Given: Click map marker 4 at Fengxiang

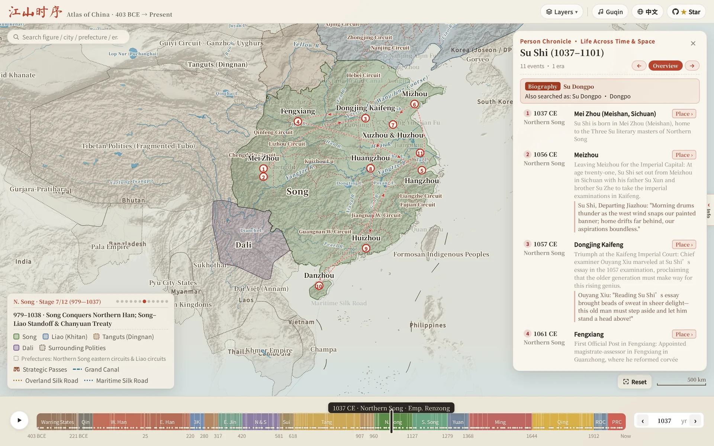Looking at the screenshot, I should pyautogui.click(x=297, y=122).
